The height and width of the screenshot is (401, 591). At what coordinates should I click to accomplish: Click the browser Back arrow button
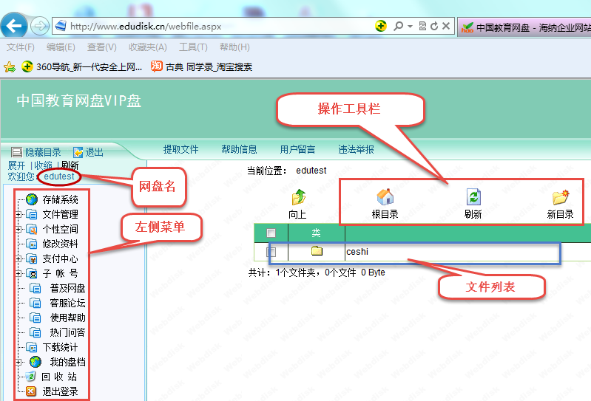(14, 26)
